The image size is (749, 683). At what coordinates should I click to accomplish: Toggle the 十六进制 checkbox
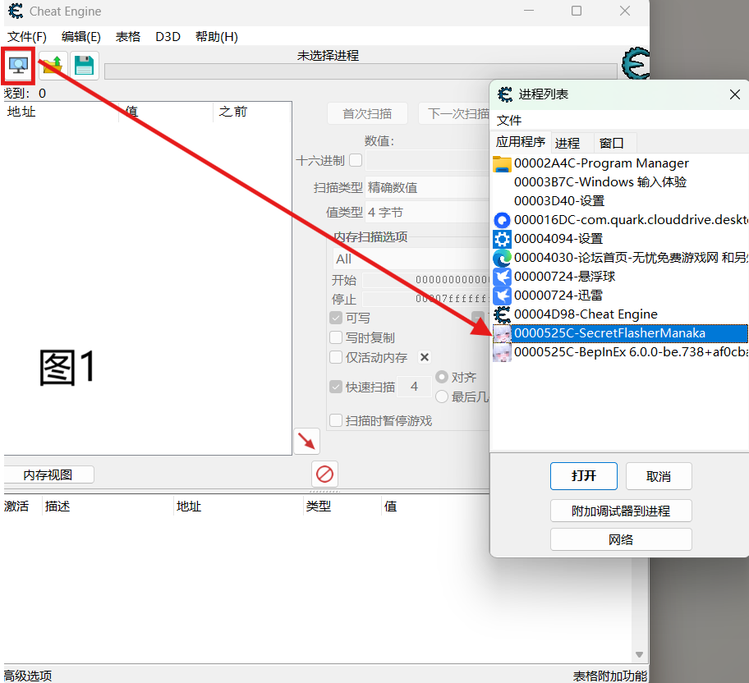pyautogui.click(x=356, y=160)
